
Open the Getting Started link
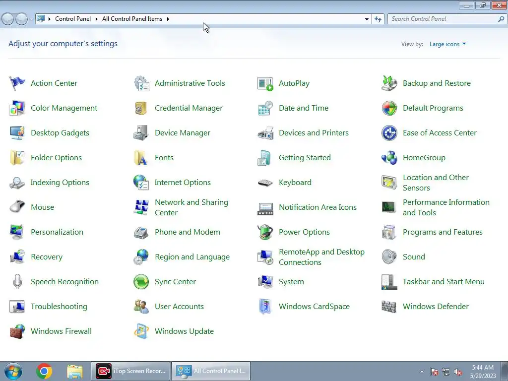(x=305, y=158)
